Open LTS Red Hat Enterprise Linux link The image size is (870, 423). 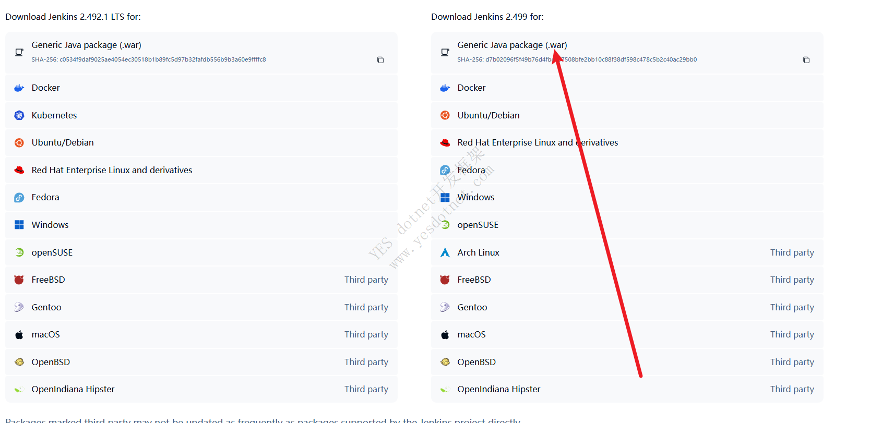click(x=201, y=170)
